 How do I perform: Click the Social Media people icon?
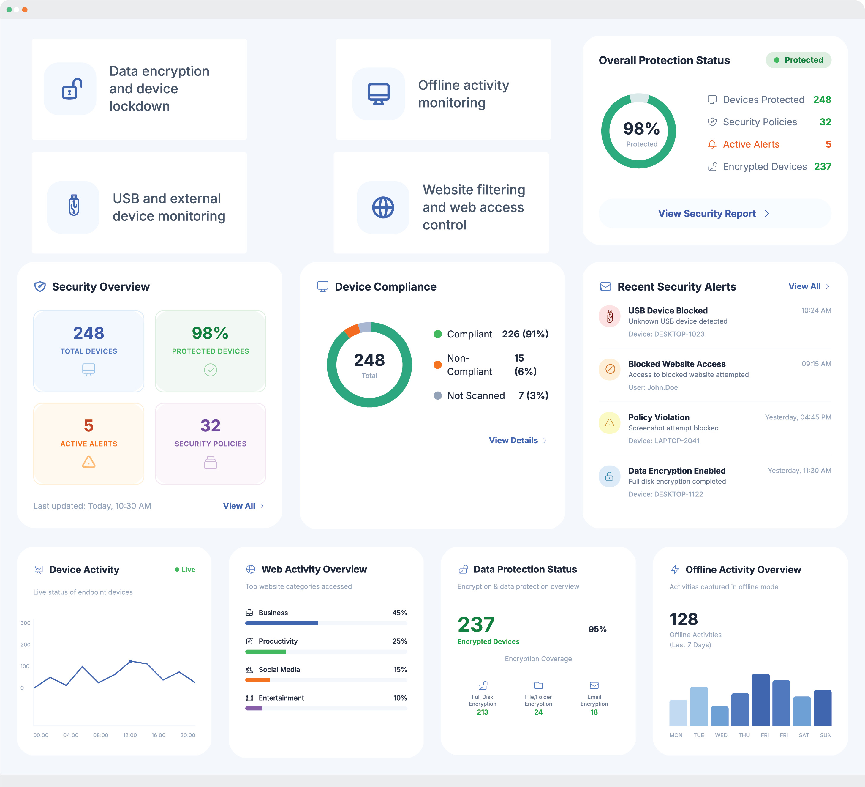pos(249,669)
